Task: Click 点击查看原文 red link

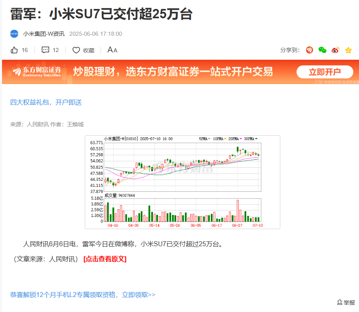Action: click(105, 259)
